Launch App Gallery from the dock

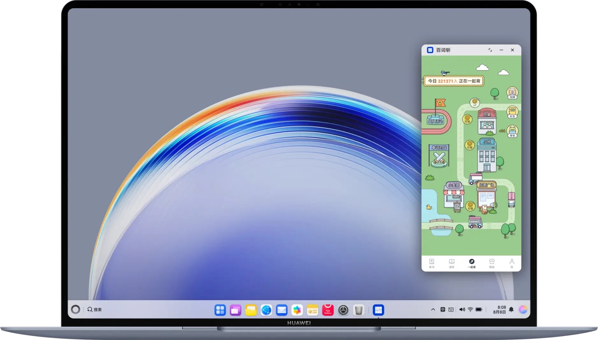pos(328,310)
